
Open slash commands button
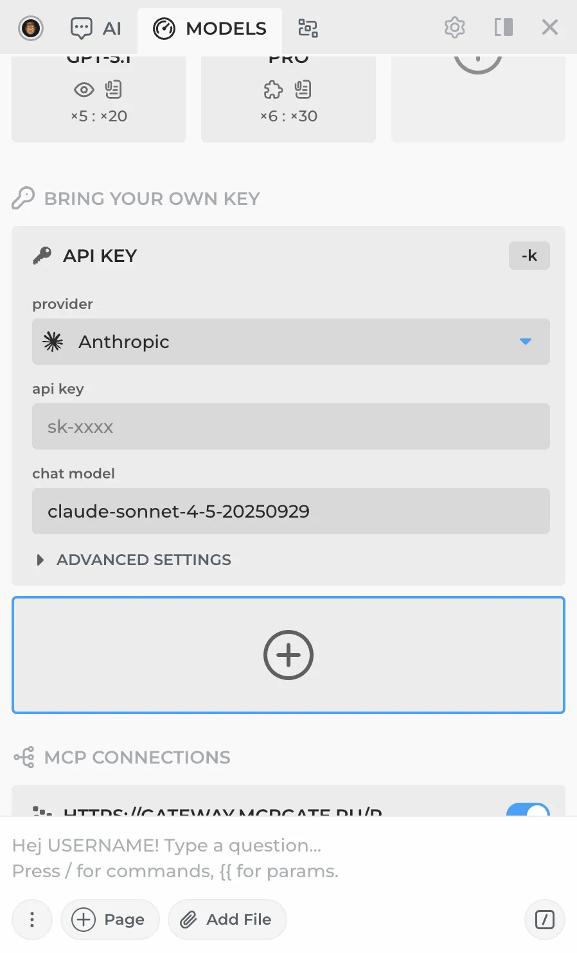(x=544, y=920)
